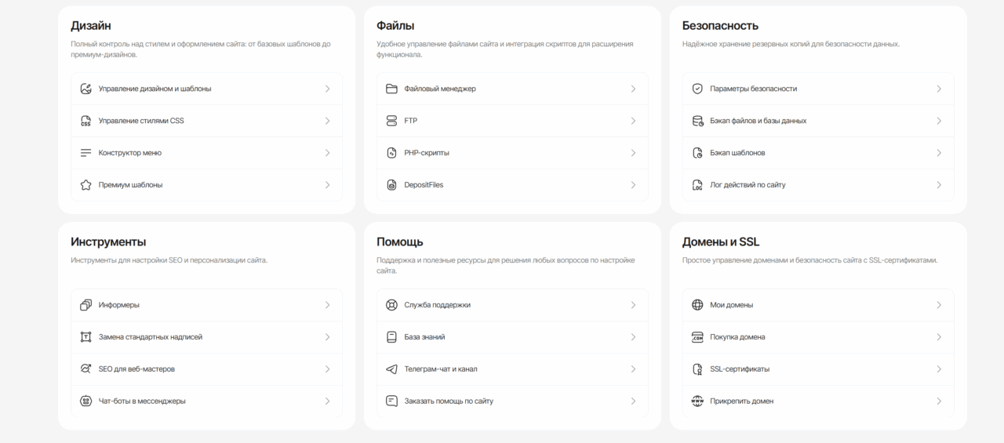Click the chevron for Покупка домена

pyautogui.click(x=939, y=337)
